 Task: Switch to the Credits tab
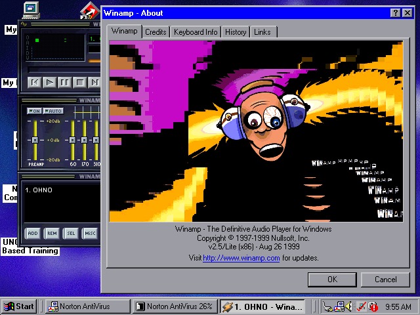point(156,32)
